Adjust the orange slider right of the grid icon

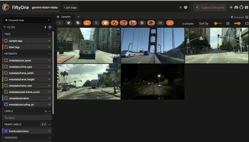click(237, 23)
